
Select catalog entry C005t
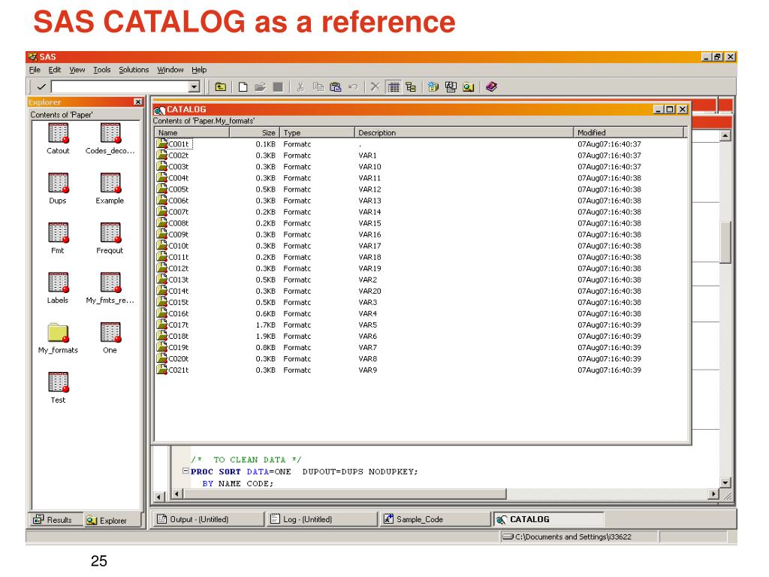(x=178, y=189)
